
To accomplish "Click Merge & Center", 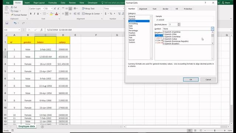I will click(91, 14).
